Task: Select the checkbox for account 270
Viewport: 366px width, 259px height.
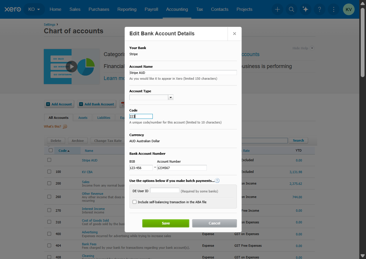Action: [x=49, y=210]
